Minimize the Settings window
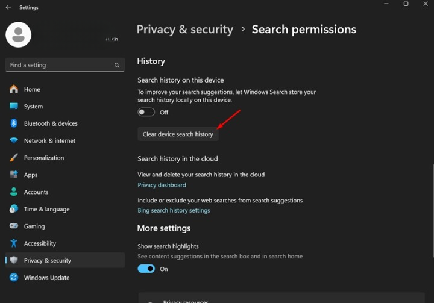Viewport: 434px width, 303px height. point(386,4)
